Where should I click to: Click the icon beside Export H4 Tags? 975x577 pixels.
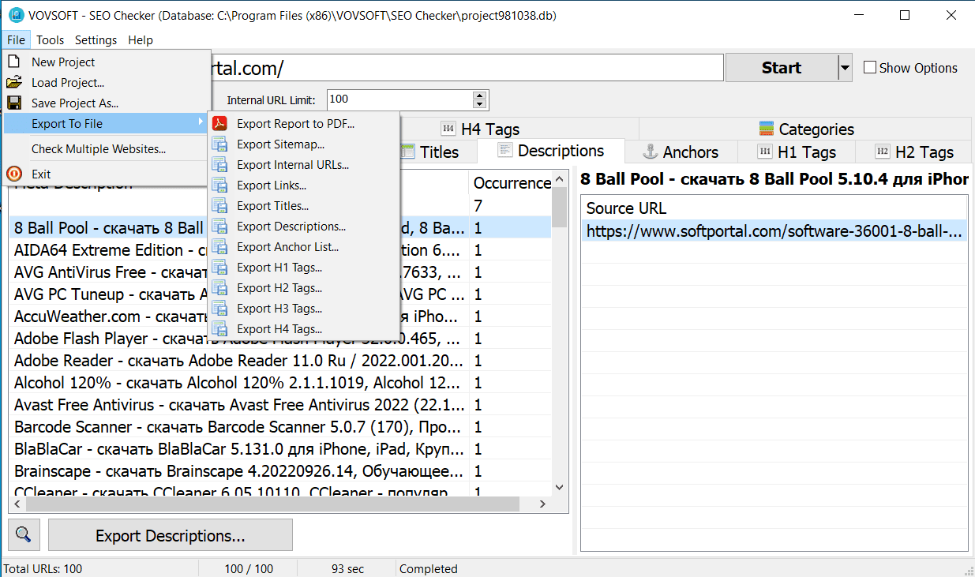(220, 328)
